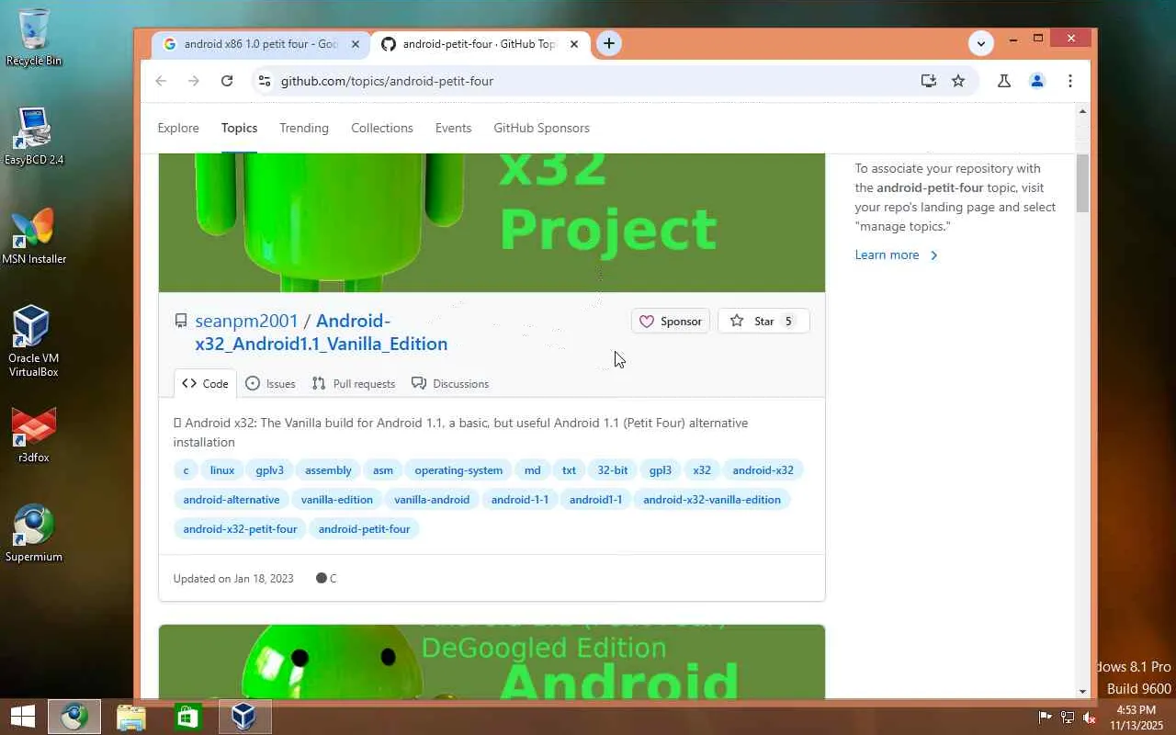The width and height of the screenshot is (1176, 735).
Task: Open the assembly topic tag
Action: (x=328, y=470)
